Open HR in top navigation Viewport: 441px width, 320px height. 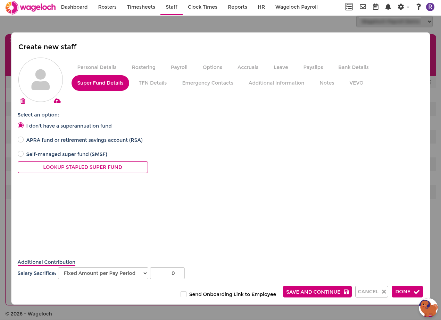pos(261,7)
